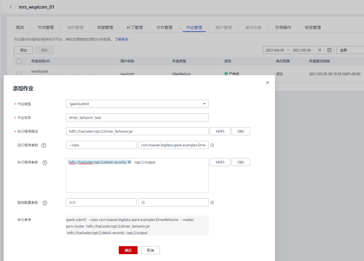Image resolution: width=364 pixels, height=261 pixels.
Task: Click the spark-submit command reference text
Action: [137, 226]
